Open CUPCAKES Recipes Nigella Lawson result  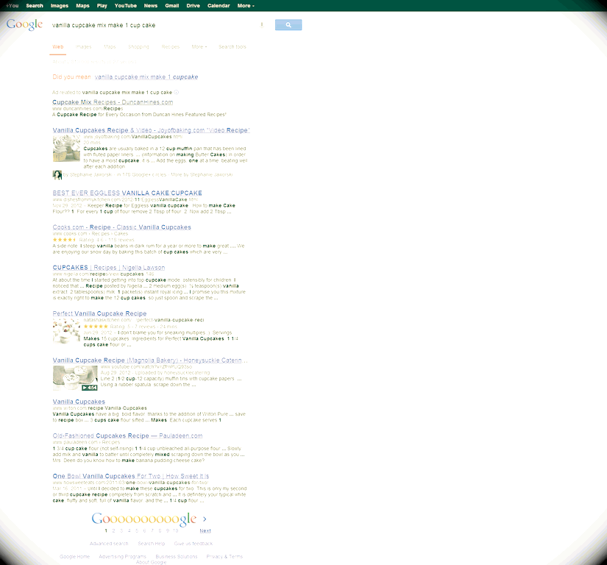109,268
